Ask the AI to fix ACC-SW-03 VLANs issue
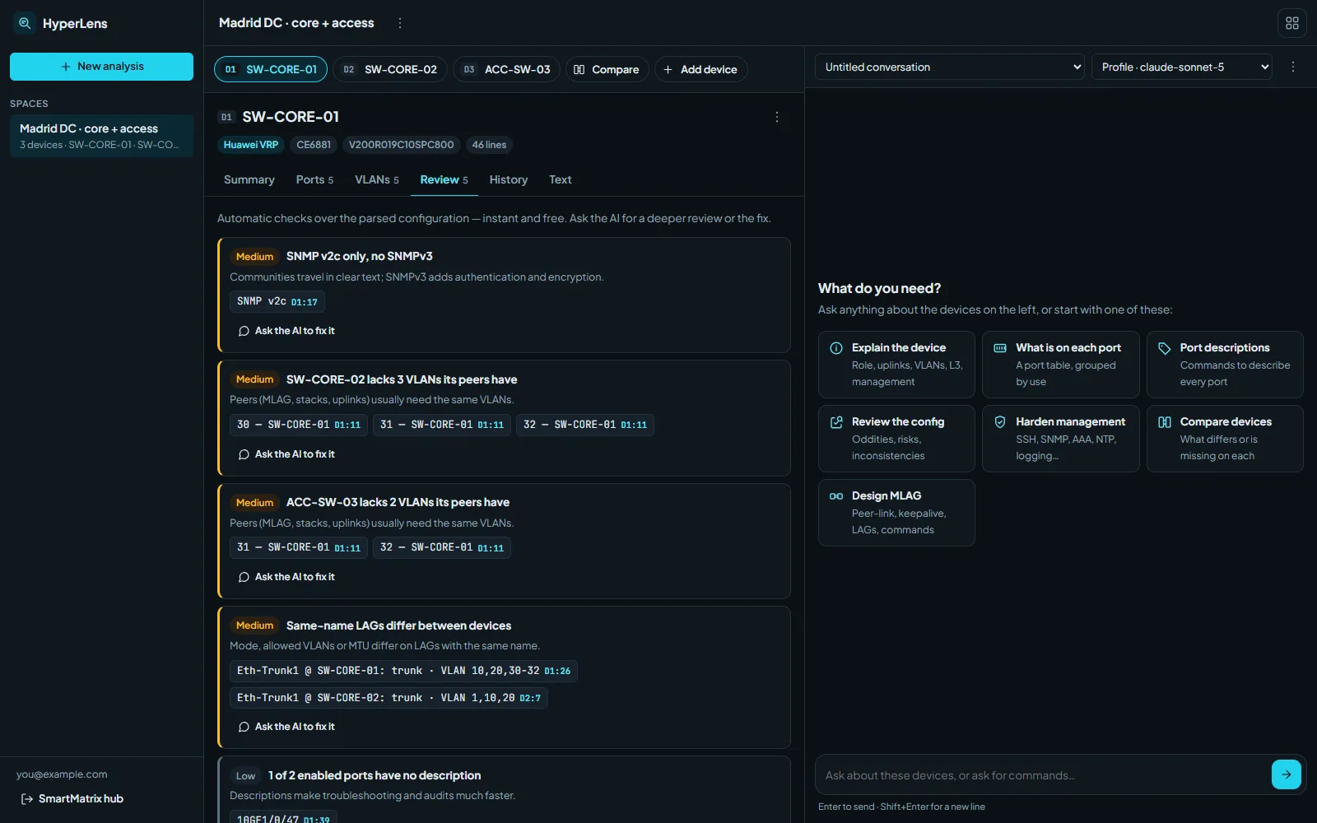Viewport: 1317px width, 823px height. [x=286, y=577]
